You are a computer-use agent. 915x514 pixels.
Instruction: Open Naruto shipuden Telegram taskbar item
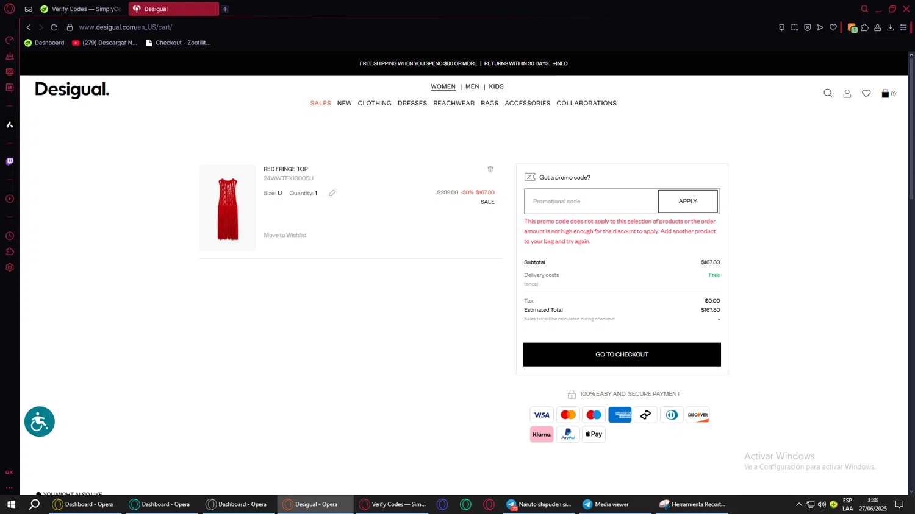point(539,504)
